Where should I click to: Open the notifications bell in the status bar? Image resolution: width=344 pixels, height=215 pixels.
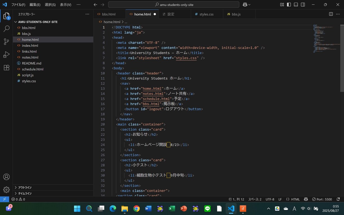coord(338,199)
